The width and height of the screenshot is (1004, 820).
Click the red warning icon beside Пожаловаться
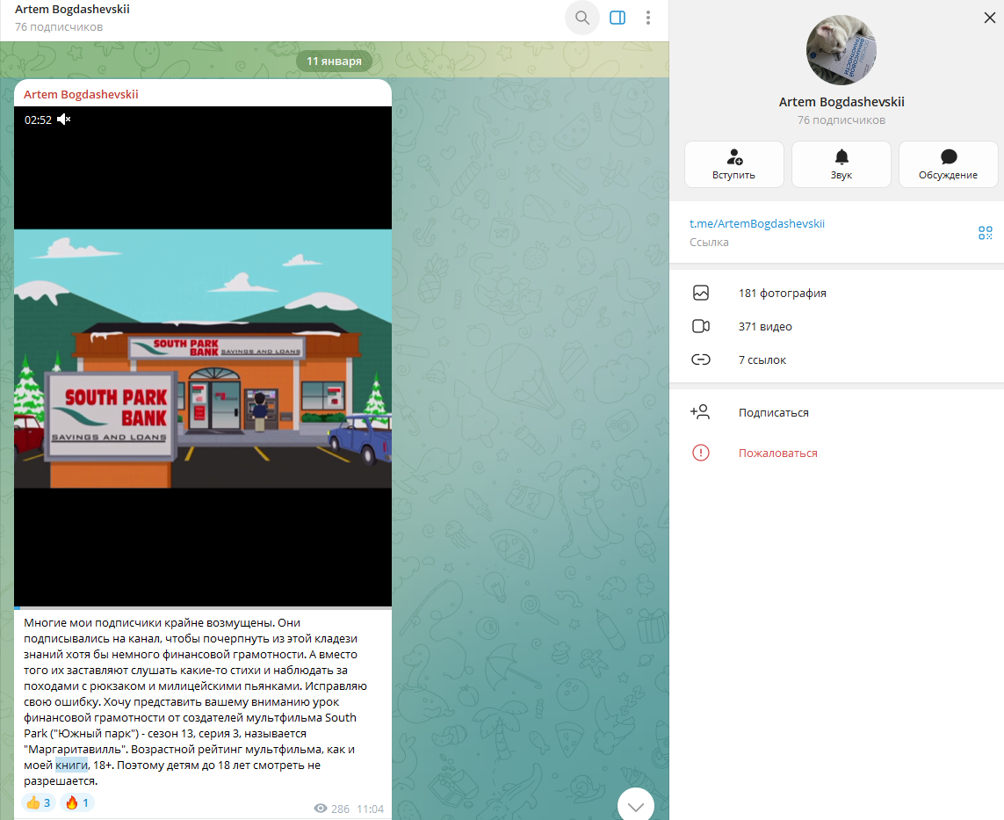coord(700,453)
